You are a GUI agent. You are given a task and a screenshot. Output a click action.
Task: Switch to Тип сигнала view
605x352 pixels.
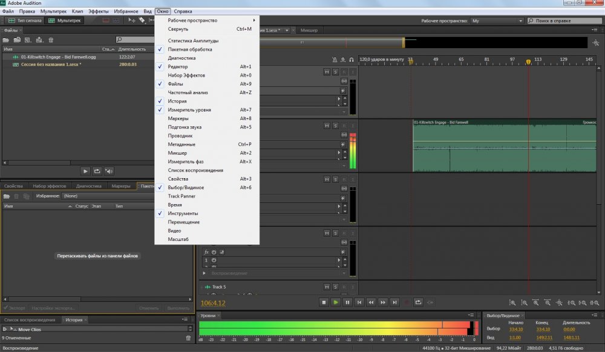tap(25, 21)
